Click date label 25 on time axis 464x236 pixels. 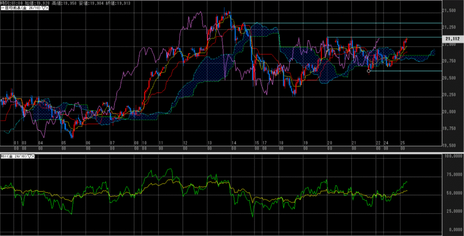pos(402,142)
